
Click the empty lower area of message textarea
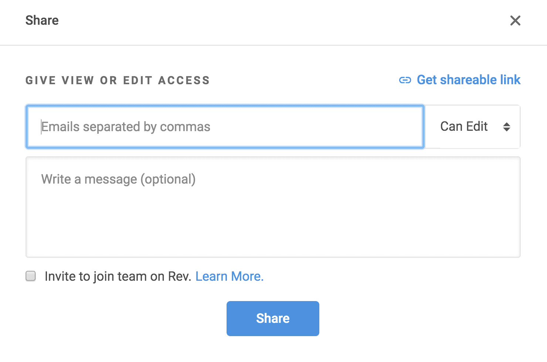pos(273,229)
